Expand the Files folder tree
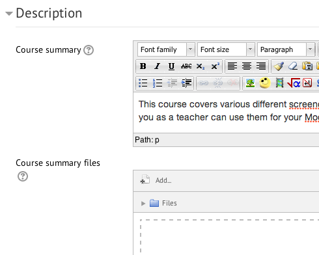 pyautogui.click(x=143, y=204)
